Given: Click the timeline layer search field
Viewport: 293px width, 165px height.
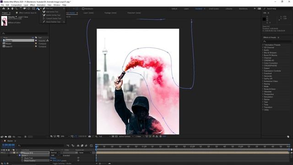Looking at the screenshot, I should [x=41, y=145].
